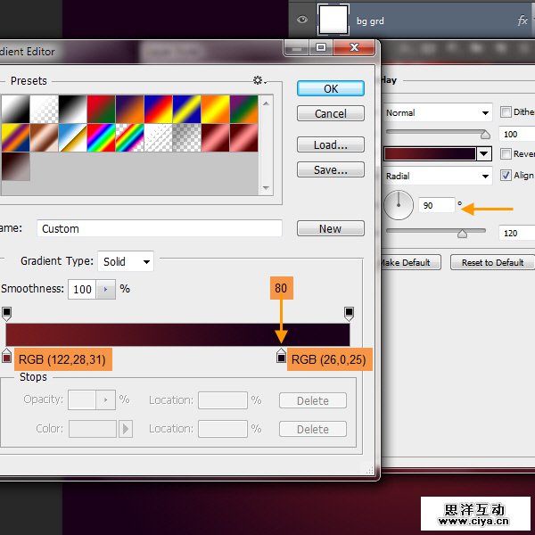Click the Load... button

331,144
